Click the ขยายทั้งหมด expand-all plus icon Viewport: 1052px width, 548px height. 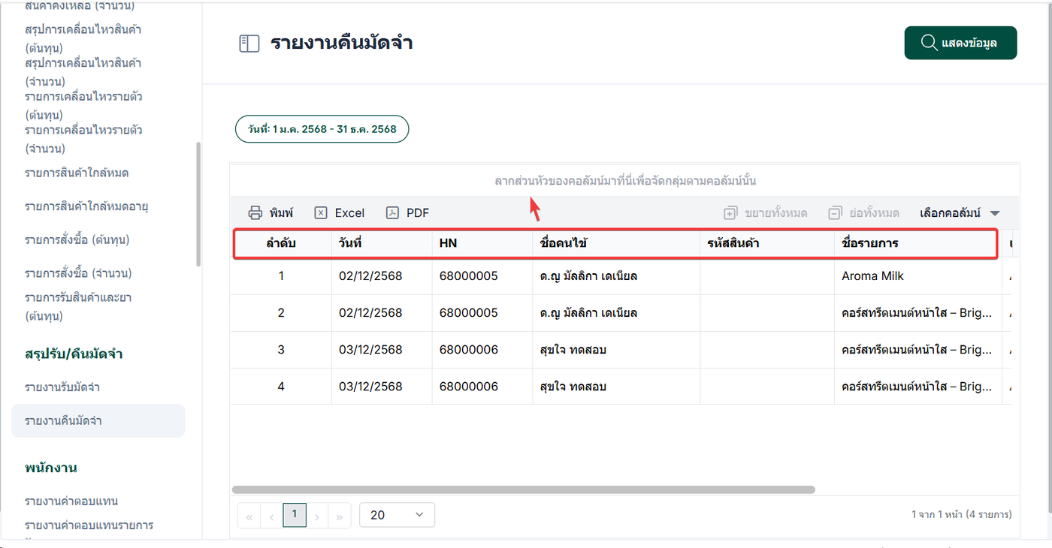tap(730, 213)
